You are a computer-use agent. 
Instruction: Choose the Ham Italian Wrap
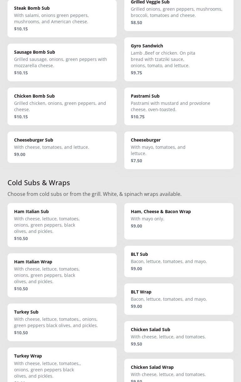62,275
